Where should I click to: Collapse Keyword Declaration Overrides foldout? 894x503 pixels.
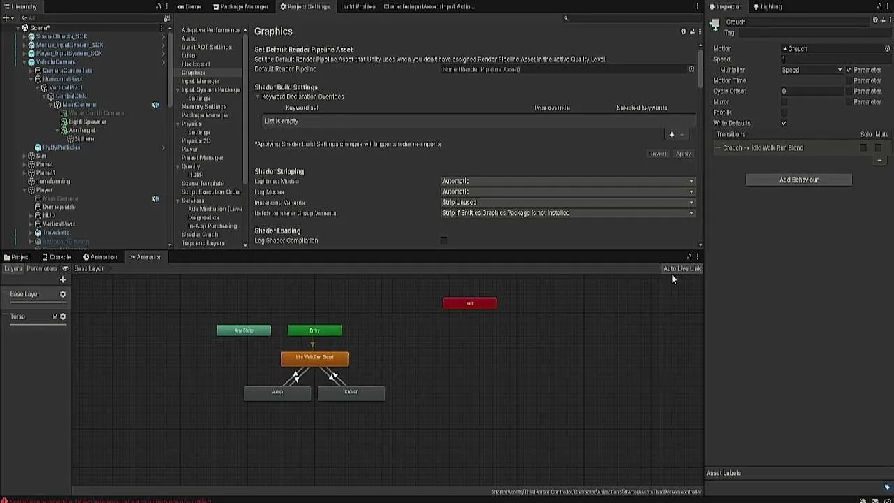pos(258,96)
